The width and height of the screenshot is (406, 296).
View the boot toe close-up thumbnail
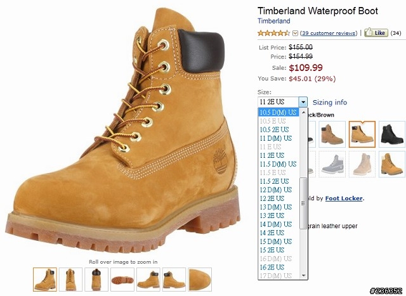click(200, 280)
